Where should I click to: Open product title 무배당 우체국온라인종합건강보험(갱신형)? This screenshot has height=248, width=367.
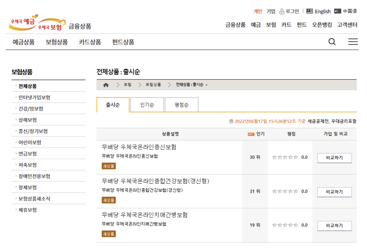156,181
